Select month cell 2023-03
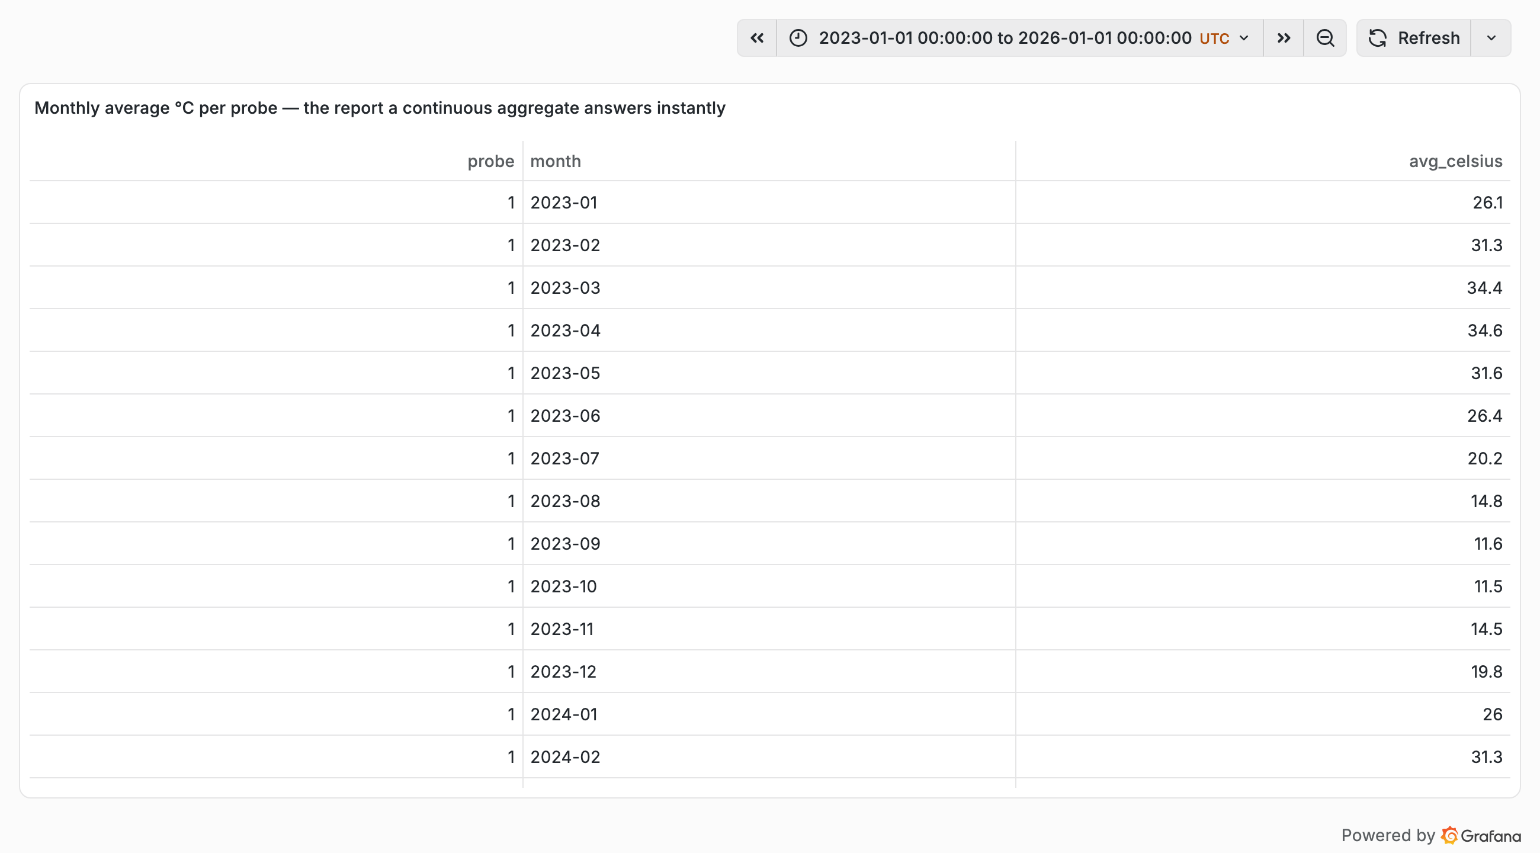This screenshot has width=1540, height=853. coord(565,288)
